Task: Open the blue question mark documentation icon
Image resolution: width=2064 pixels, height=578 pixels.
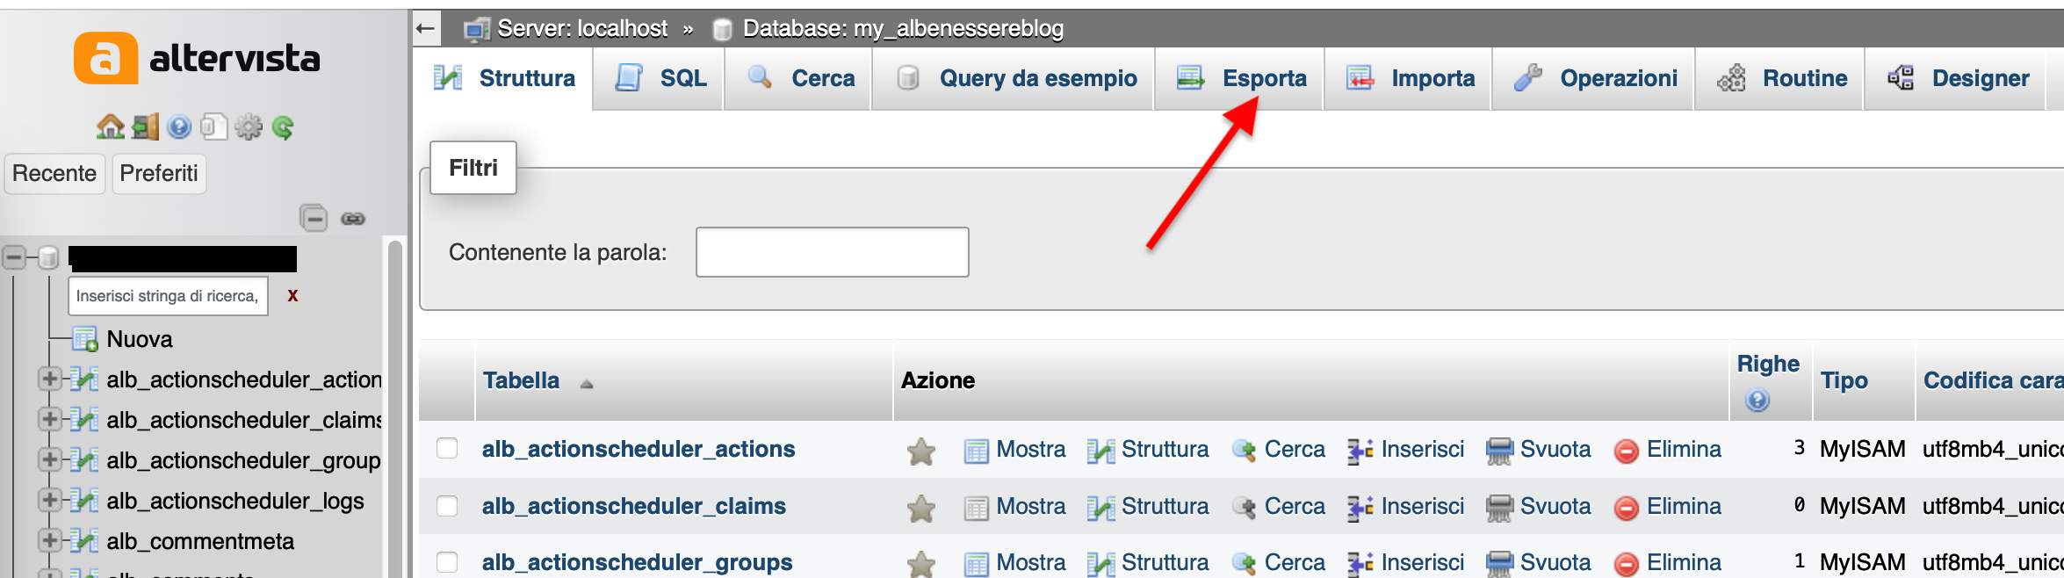Action: coord(179,127)
